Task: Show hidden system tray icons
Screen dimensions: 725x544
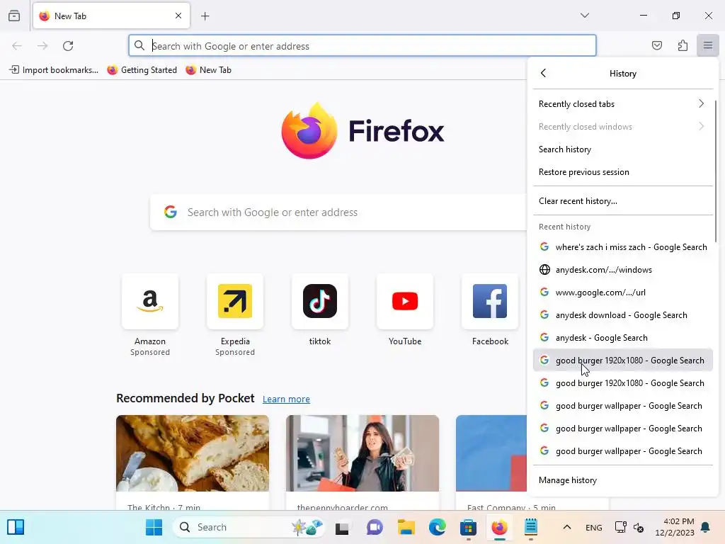Action: click(567, 527)
